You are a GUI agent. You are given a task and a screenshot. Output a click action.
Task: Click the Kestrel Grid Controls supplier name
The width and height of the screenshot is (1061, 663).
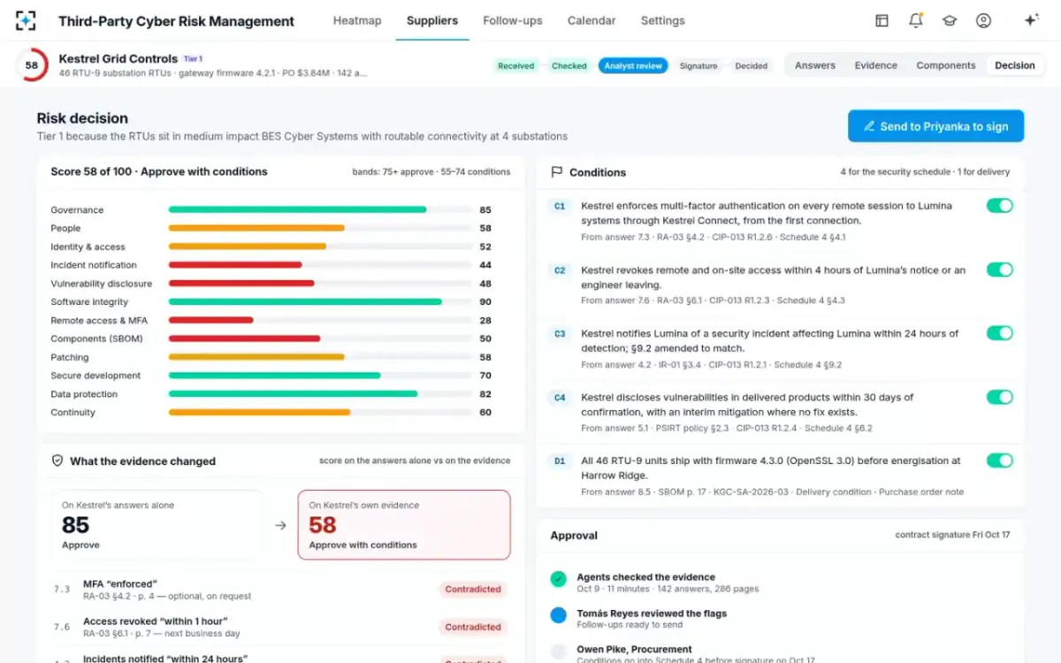point(118,58)
